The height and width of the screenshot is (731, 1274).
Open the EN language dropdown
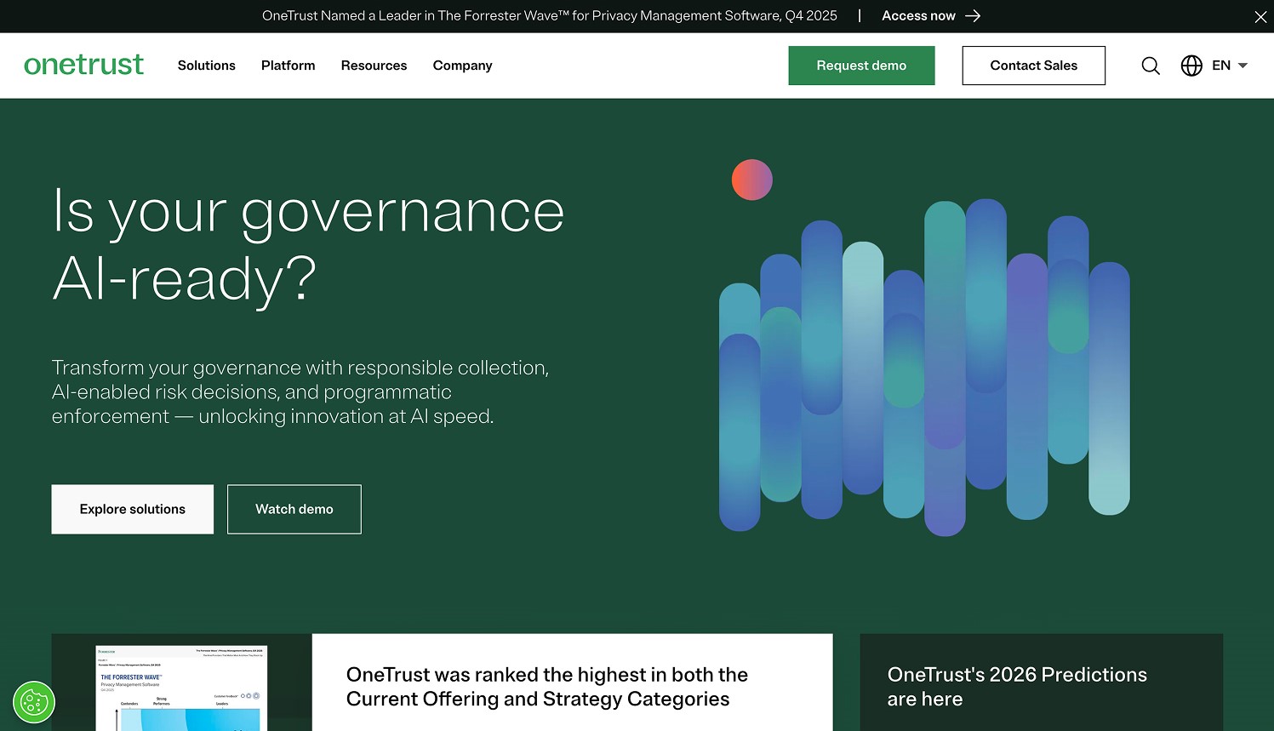[1228, 66]
